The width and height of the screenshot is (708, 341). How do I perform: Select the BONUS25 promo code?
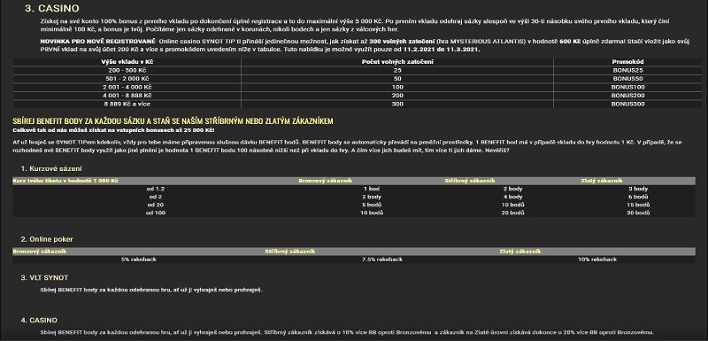pyautogui.click(x=627, y=71)
